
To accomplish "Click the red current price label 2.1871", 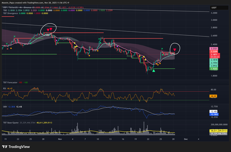I will 214,55.
